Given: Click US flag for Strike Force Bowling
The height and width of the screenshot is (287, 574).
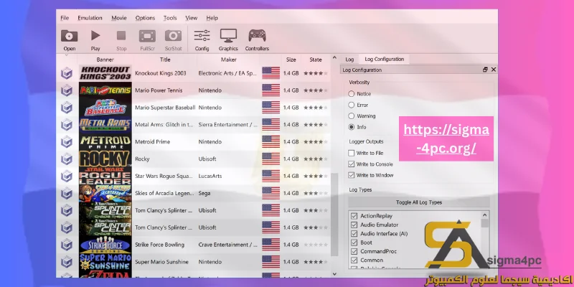Looking at the screenshot, I should pos(271,245).
